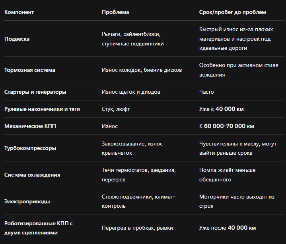The width and height of the screenshot is (286, 244).
Task: Click the Износ щеток и диодов cell
Action: 131,92
